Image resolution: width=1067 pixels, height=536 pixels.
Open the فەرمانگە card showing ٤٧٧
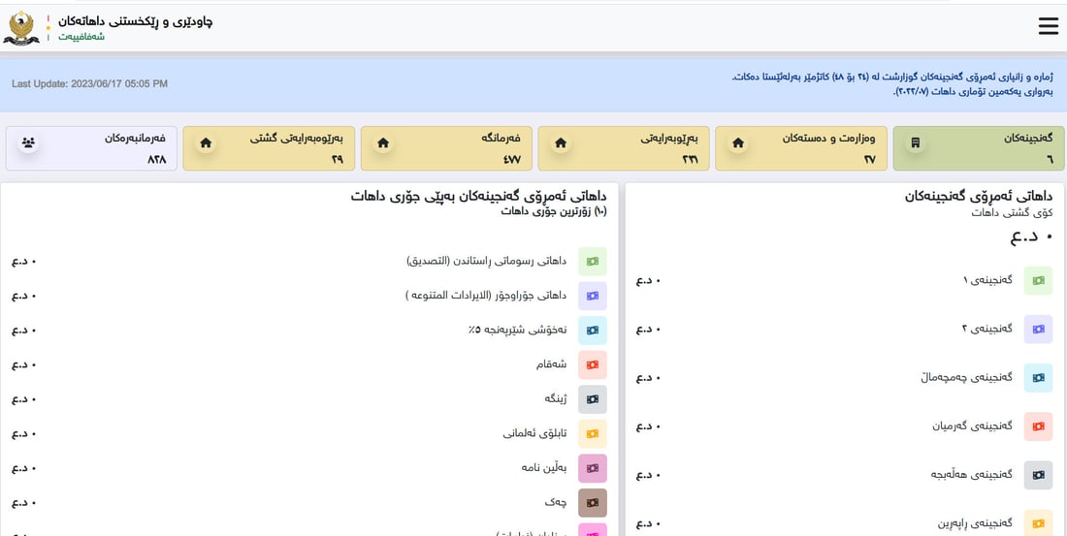[446, 148]
